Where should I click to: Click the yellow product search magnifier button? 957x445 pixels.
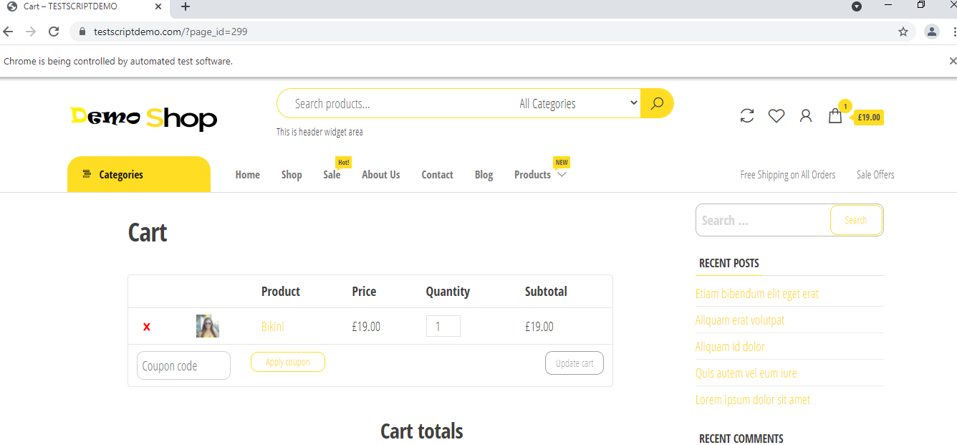tap(657, 103)
